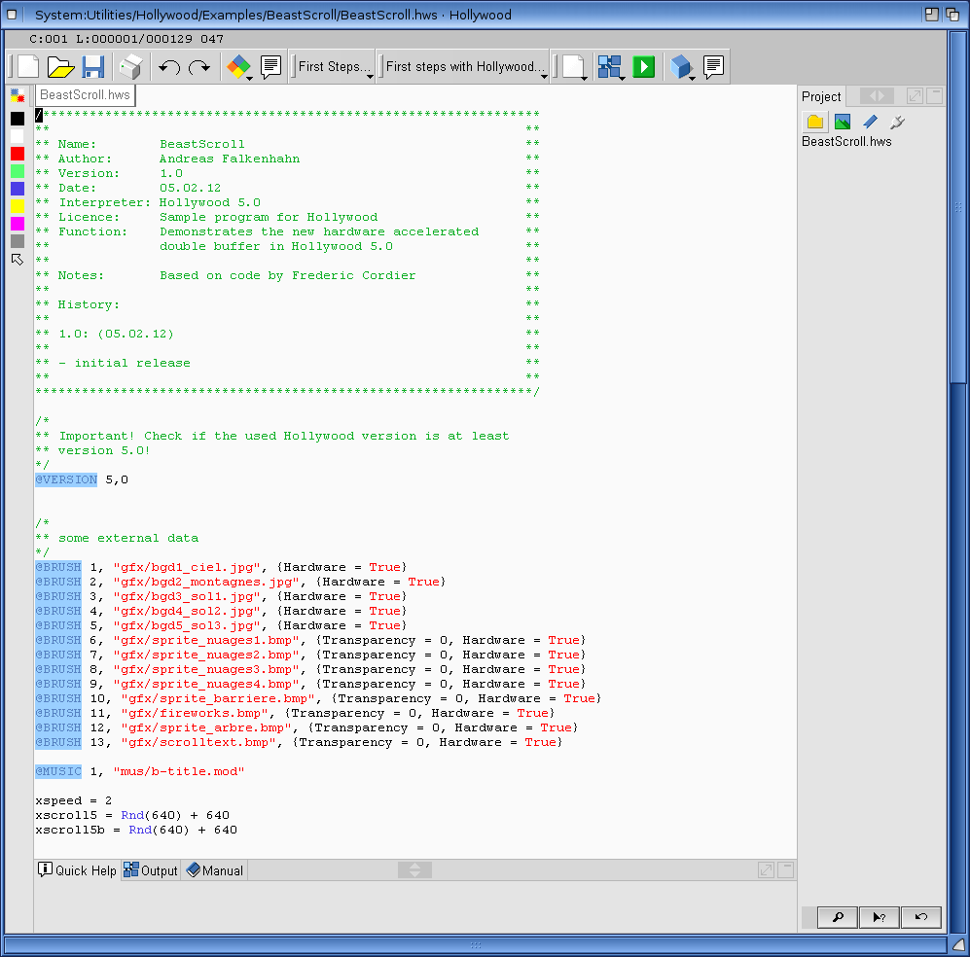Click the Print icon
Screen dimensions: 970x957
[130, 67]
